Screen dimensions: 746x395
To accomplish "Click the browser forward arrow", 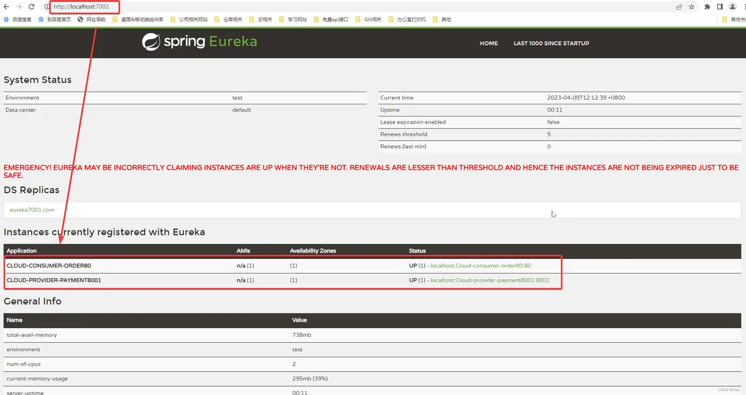I will pyautogui.click(x=19, y=7).
